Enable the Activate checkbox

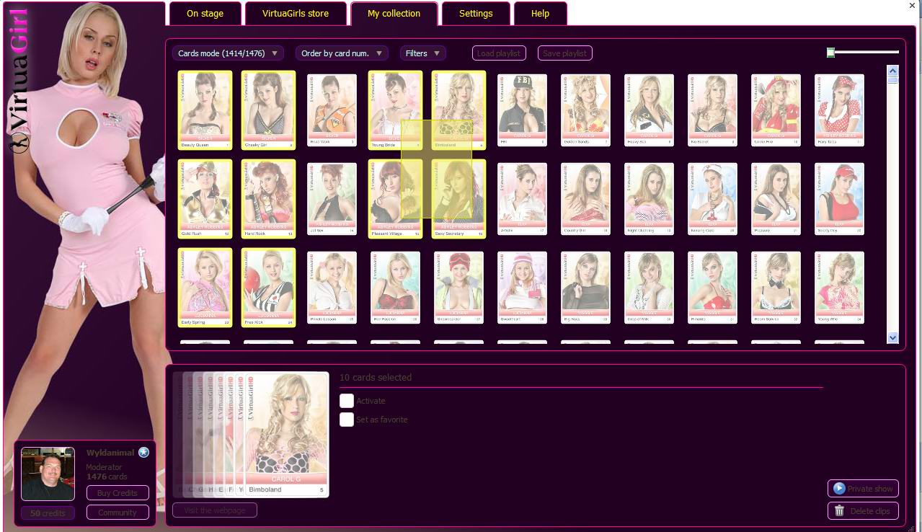[x=347, y=401]
